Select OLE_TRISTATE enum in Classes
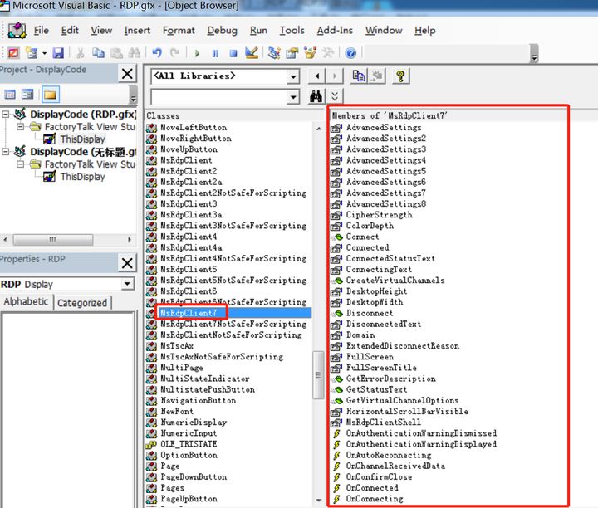 pyautogui.click(x=189, y=444)
